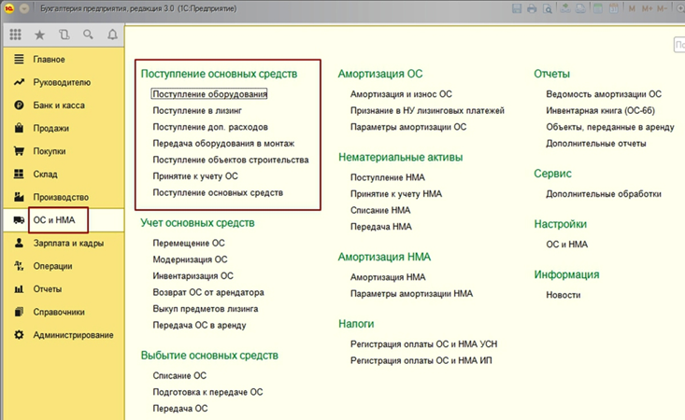Click the Print toolbar icon
This screenshot has height=420, width=685.
tap(532, 8)
